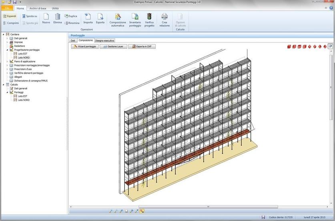Expand the Piano di applicazione node
The width and height of the screenshot is (335, 221).
click(8, 61)
